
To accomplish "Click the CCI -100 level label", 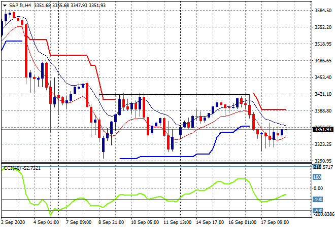I will tap(317, 200).
